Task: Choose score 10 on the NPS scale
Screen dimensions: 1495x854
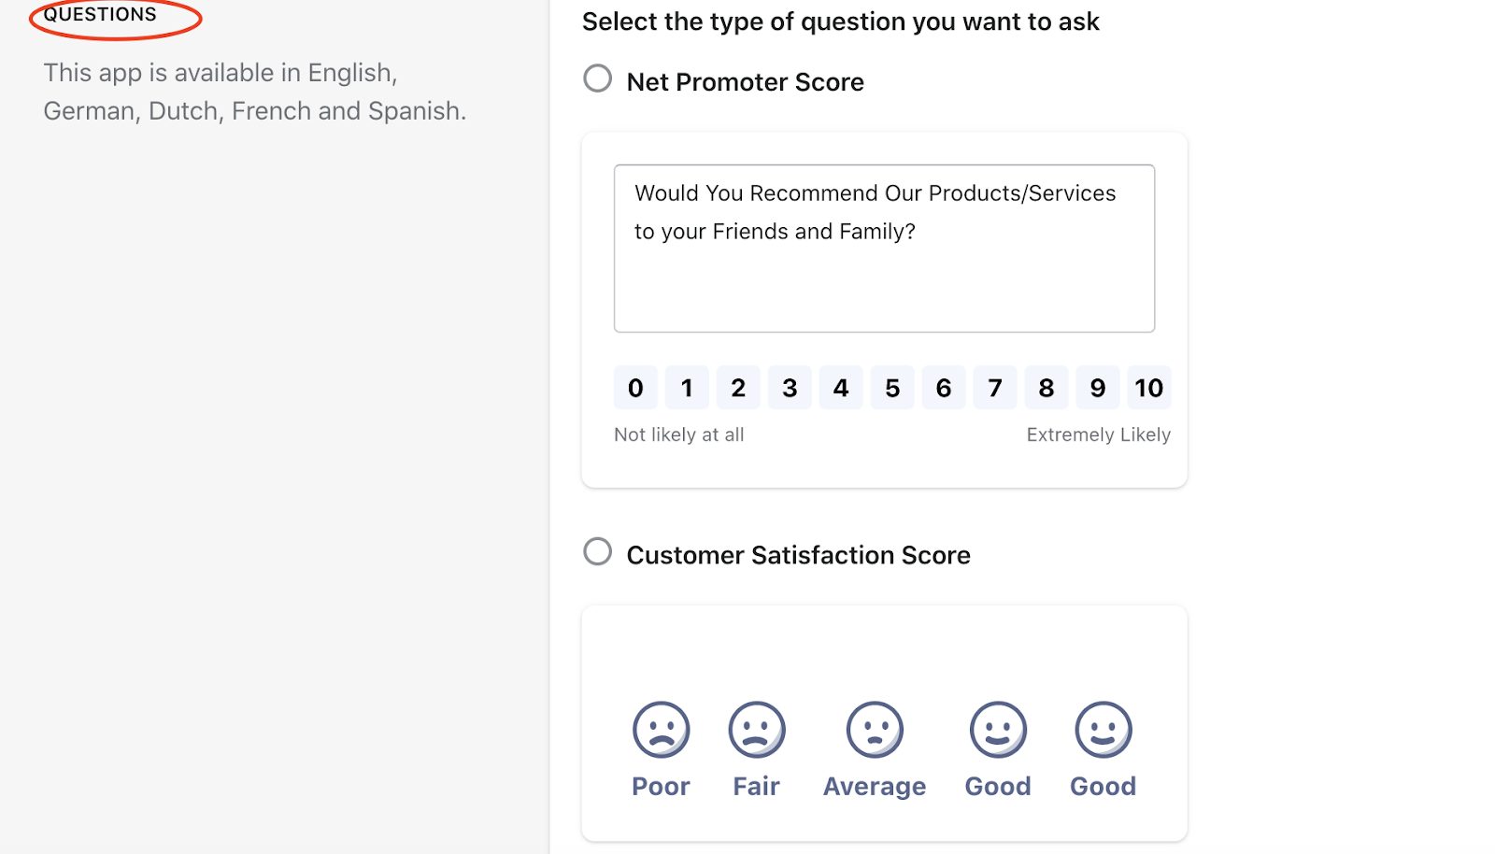Action: click(x=1149, y=388)
